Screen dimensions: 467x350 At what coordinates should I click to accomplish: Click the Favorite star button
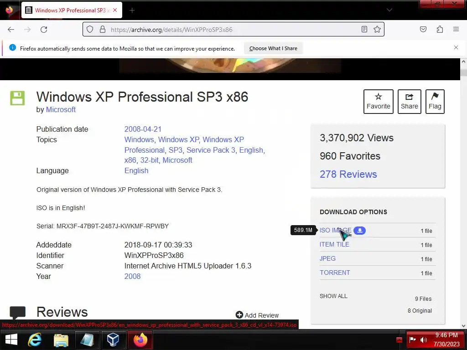click(378, 102)
